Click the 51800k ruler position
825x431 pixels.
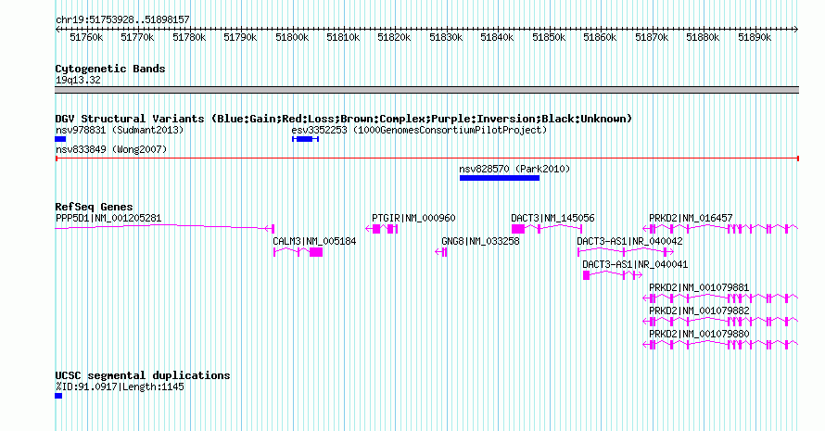[x=292, y=37]
